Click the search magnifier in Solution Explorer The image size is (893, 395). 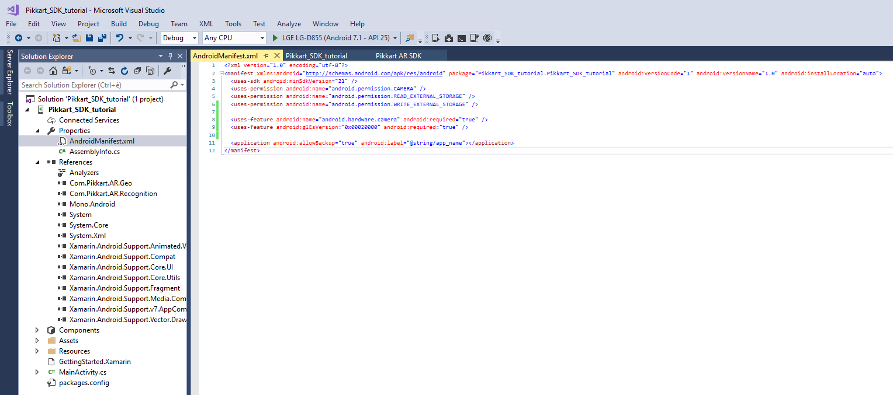pos(174,85)
